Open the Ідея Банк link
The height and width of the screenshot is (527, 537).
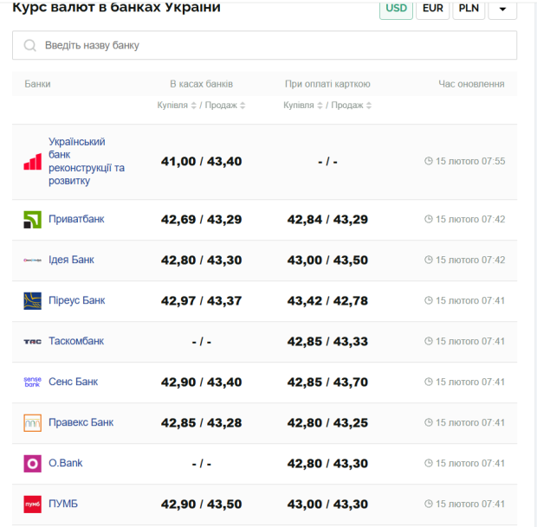71,260
